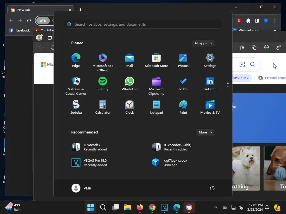Switch to VEGAS Pro on taskbar

(x=164, y=207)
